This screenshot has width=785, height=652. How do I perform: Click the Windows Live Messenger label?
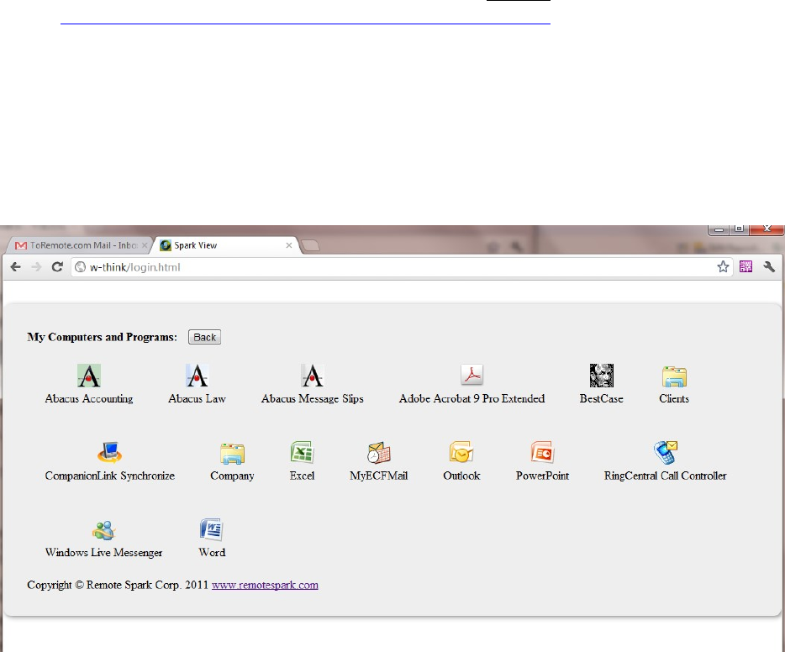click(104, 552)
